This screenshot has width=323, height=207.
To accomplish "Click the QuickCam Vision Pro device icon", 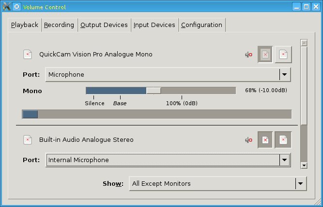I will [28, 54].
